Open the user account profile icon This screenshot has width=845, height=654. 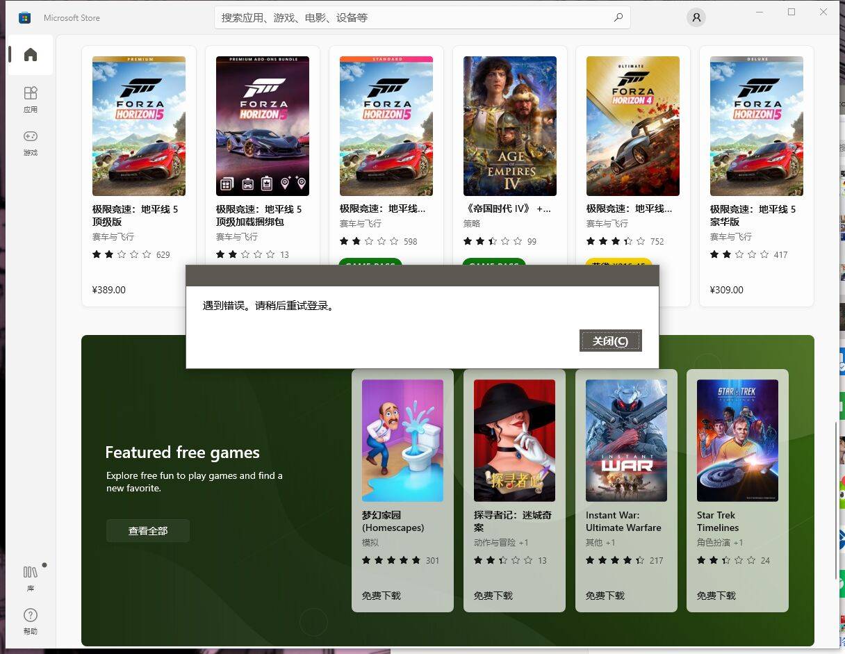[x=696, y=17]
